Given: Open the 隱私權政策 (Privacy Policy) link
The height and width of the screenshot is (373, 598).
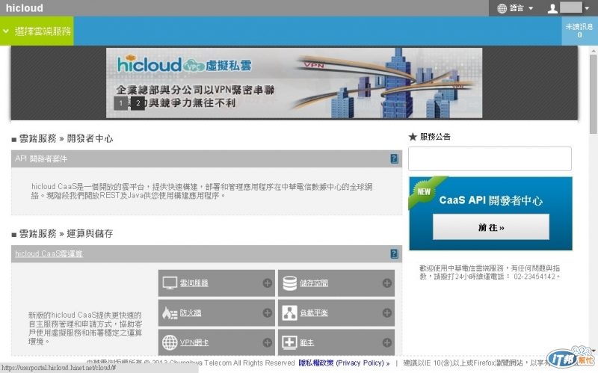Looking at the screenshot, I should [344, 363].
